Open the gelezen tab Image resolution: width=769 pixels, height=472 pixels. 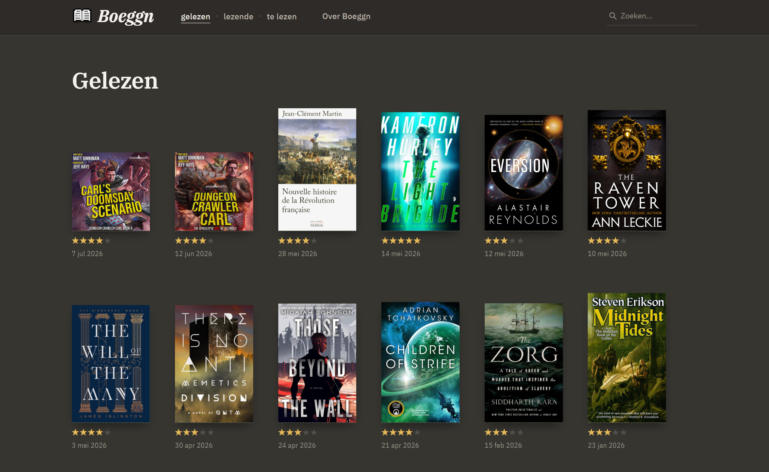[195, 16]
